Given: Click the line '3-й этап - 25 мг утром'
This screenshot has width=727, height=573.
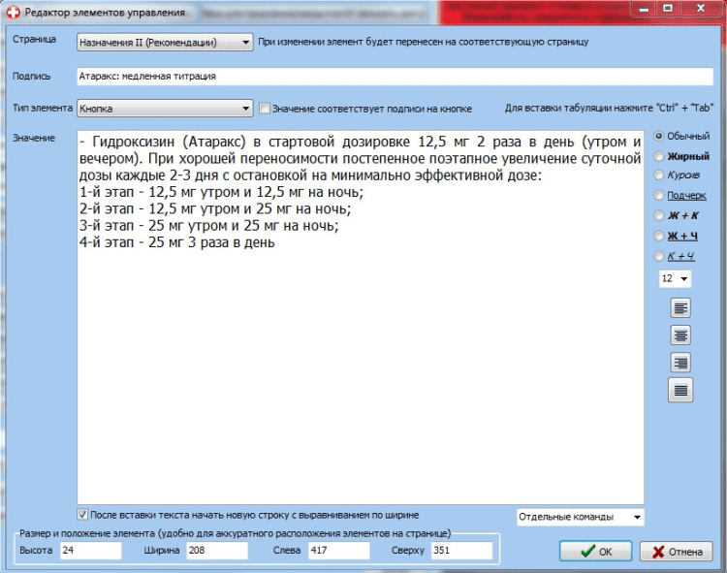Looking at the screenshot, I should pyautogui.click(x=208, y=225).
